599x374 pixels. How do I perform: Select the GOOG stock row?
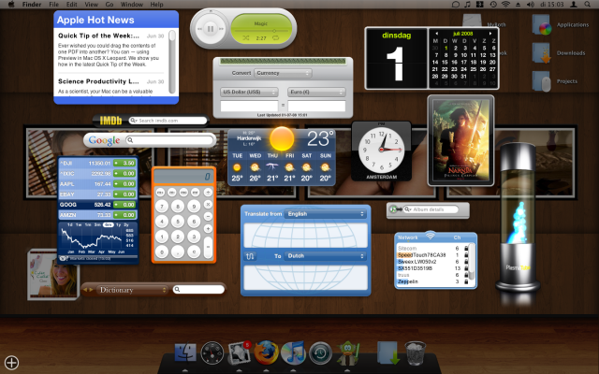[97, 205]
